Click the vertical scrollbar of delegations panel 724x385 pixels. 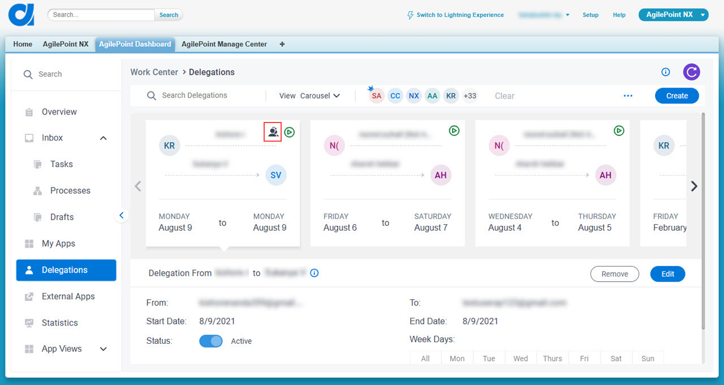[x=703, y=221]
